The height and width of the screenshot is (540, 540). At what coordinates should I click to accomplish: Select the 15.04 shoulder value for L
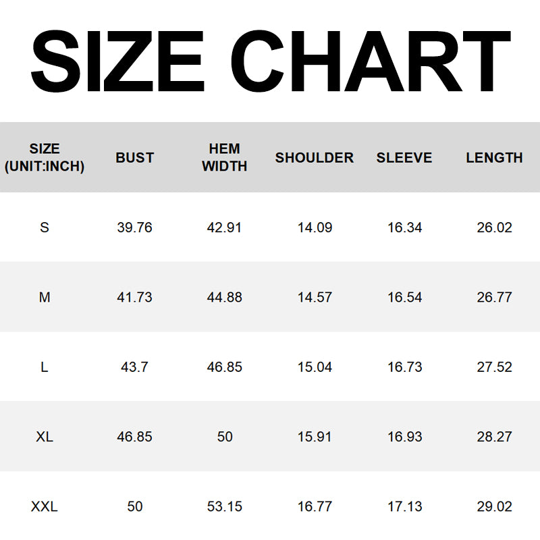click(x=315, y=367)
